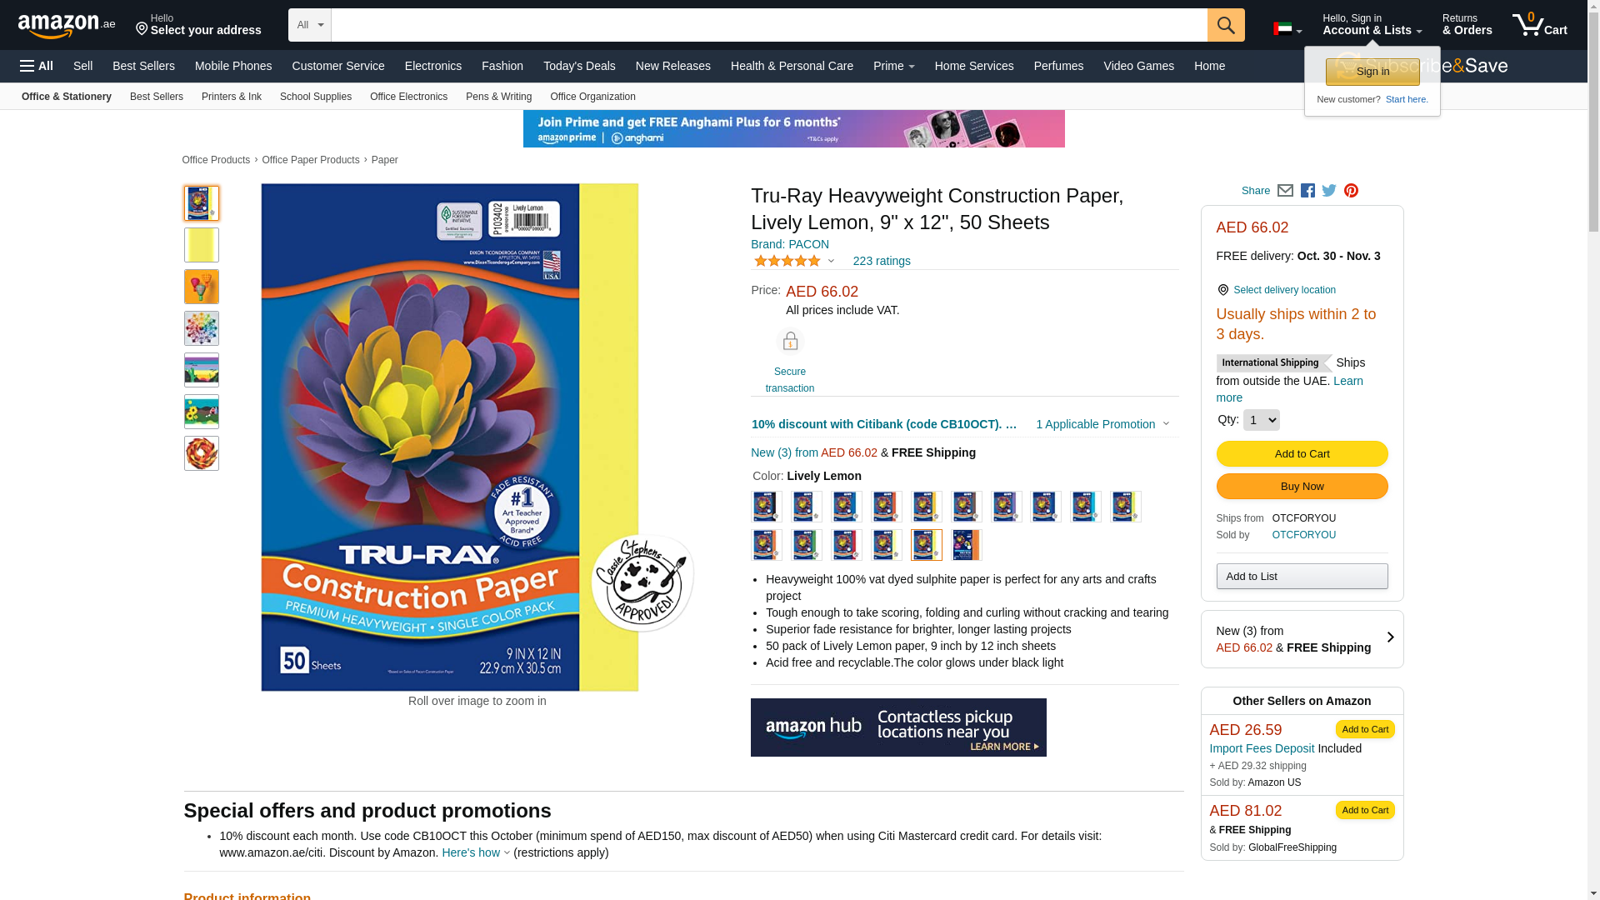1600x900 pixels.
Task: Select School Supplies subnav item
Action: [x=316, y=97]
